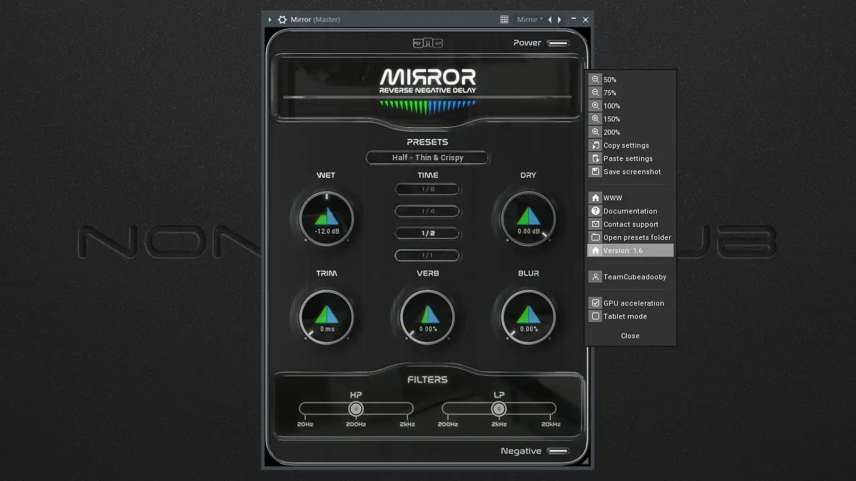Set zoom to 100%
The image size is (856, 481).
(630, 106)
